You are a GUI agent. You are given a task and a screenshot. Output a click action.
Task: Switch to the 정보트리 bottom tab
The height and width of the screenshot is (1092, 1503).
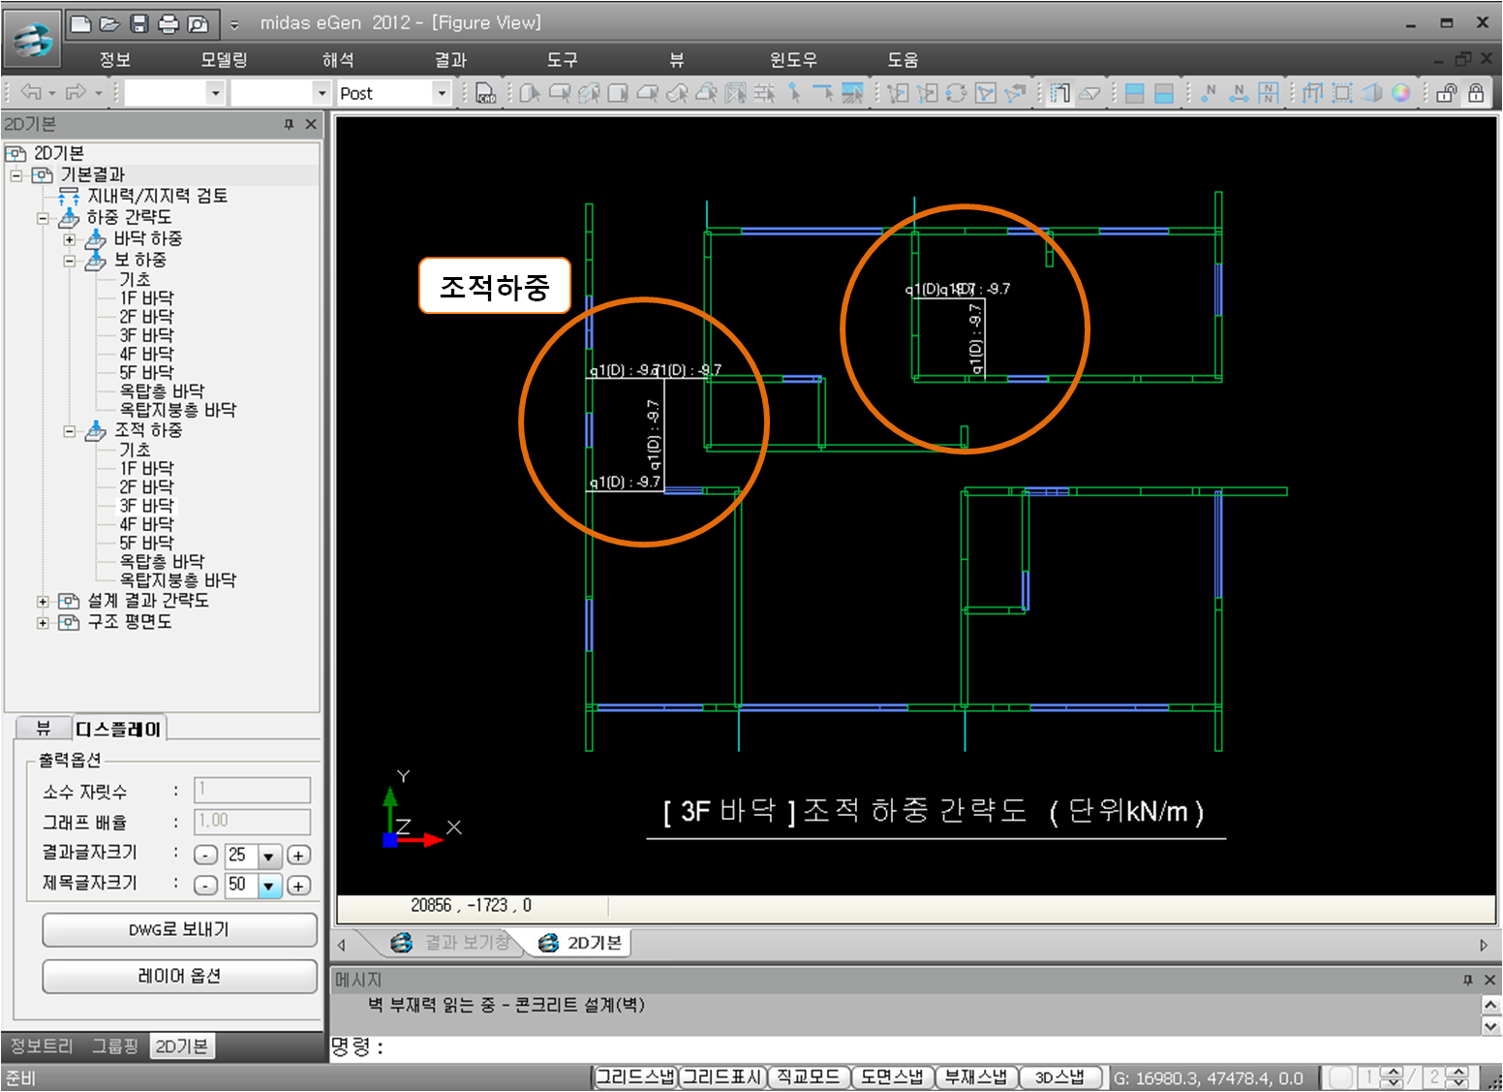point(42,1045)
